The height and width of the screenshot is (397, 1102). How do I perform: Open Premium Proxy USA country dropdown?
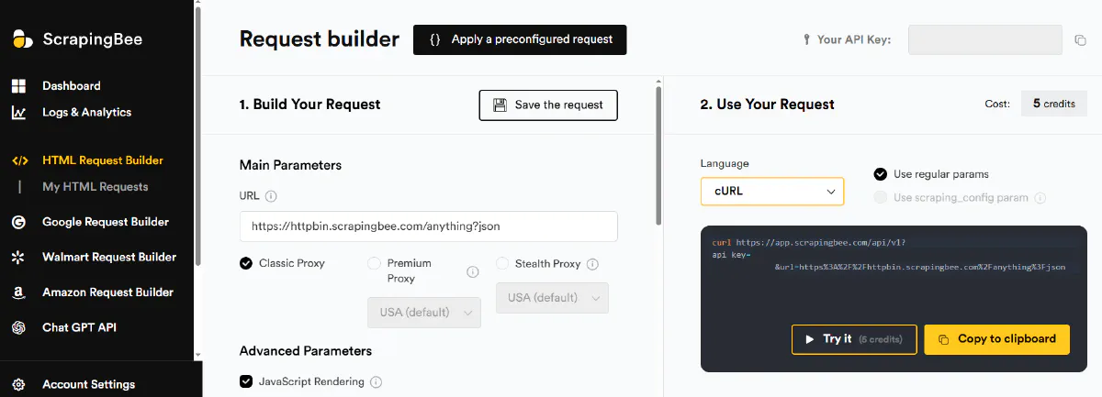(x=424, y=312)
